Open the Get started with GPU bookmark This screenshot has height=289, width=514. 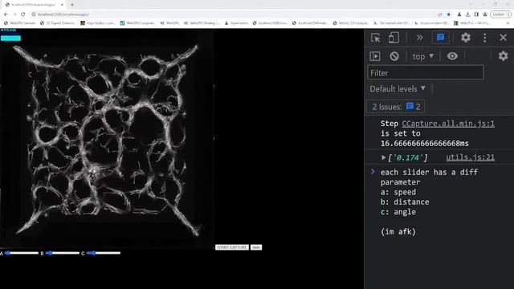point(392,23)
